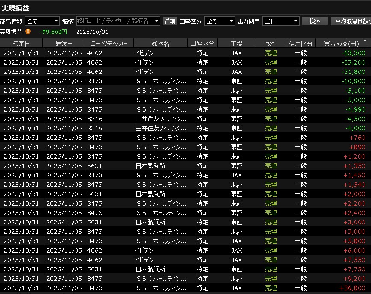Image resolution: width=371 pixels, height=294 pixels.
Task: Open the 口座区分 dropdown
Action: tap(220, 21)
